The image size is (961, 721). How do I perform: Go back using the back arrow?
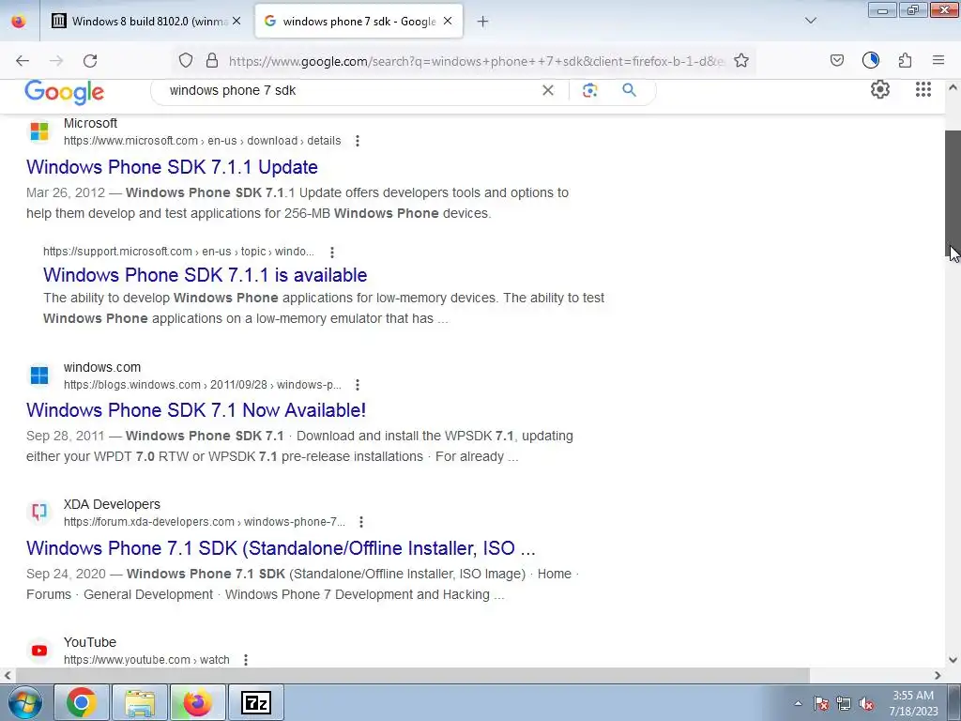click(x=23, y=61)
